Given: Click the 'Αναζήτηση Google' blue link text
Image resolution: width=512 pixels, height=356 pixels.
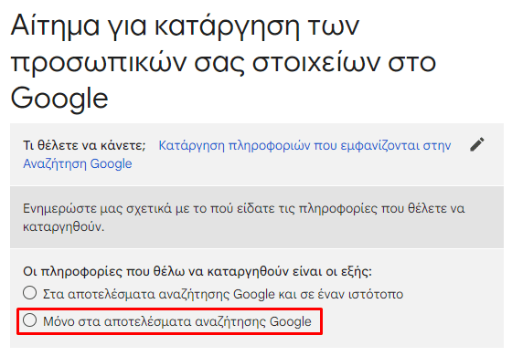Looking at the screenshot, I should 78,163.
